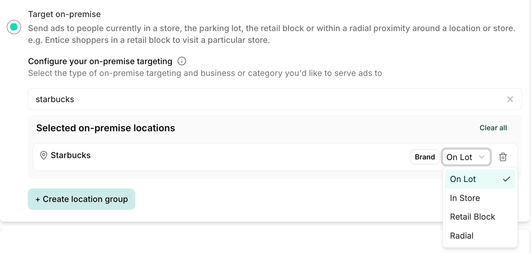Viewport: 531px width, 254px height.
Task: Click the Selected on-premise locations heading
Action: coord(106,128)
